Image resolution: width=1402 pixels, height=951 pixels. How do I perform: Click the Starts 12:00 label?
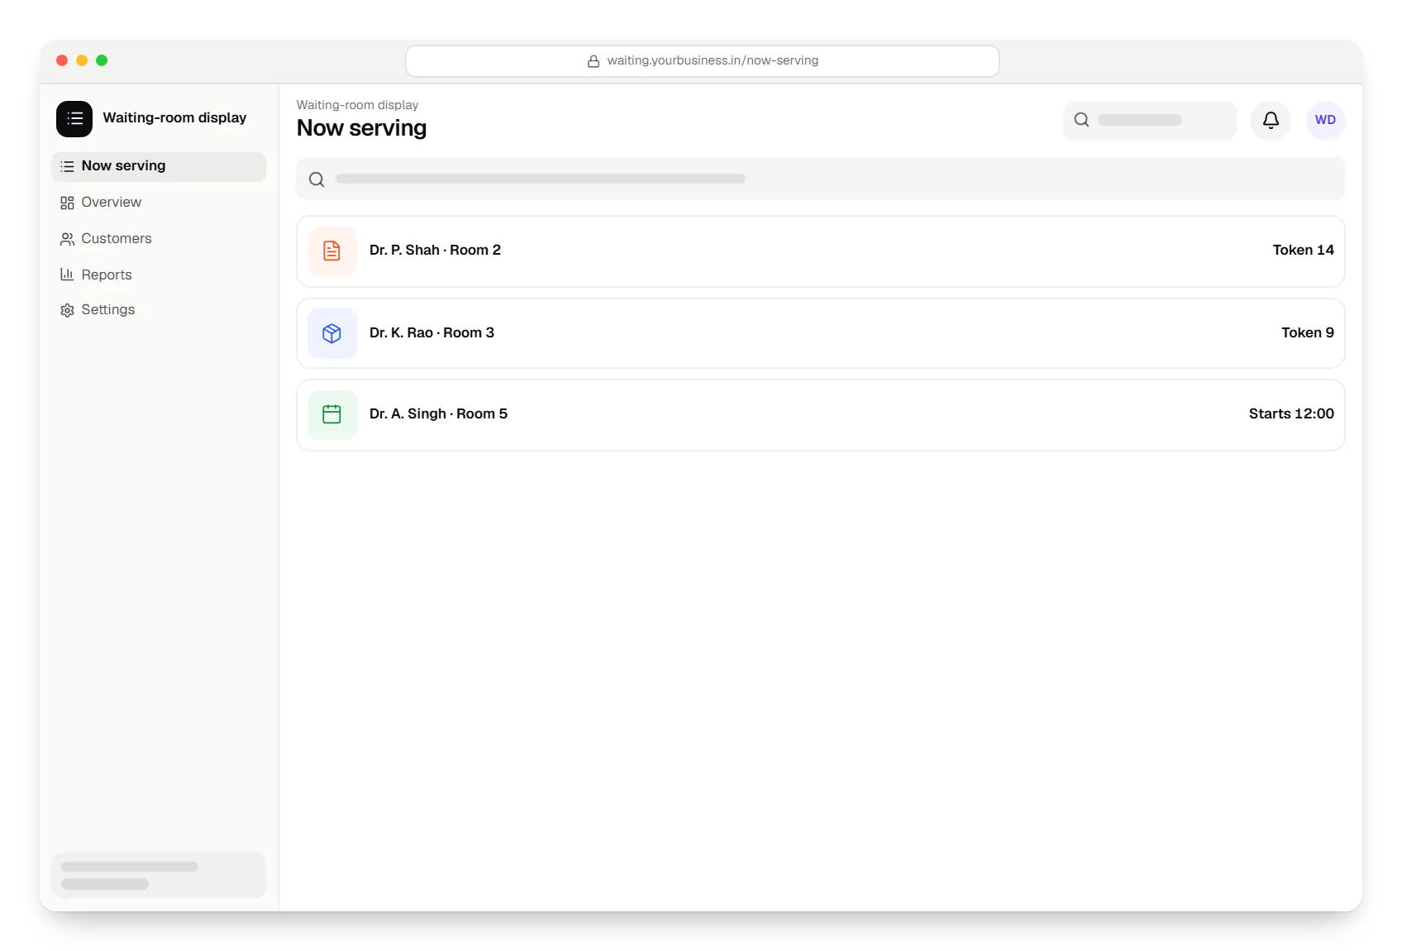click(1291, 413)
